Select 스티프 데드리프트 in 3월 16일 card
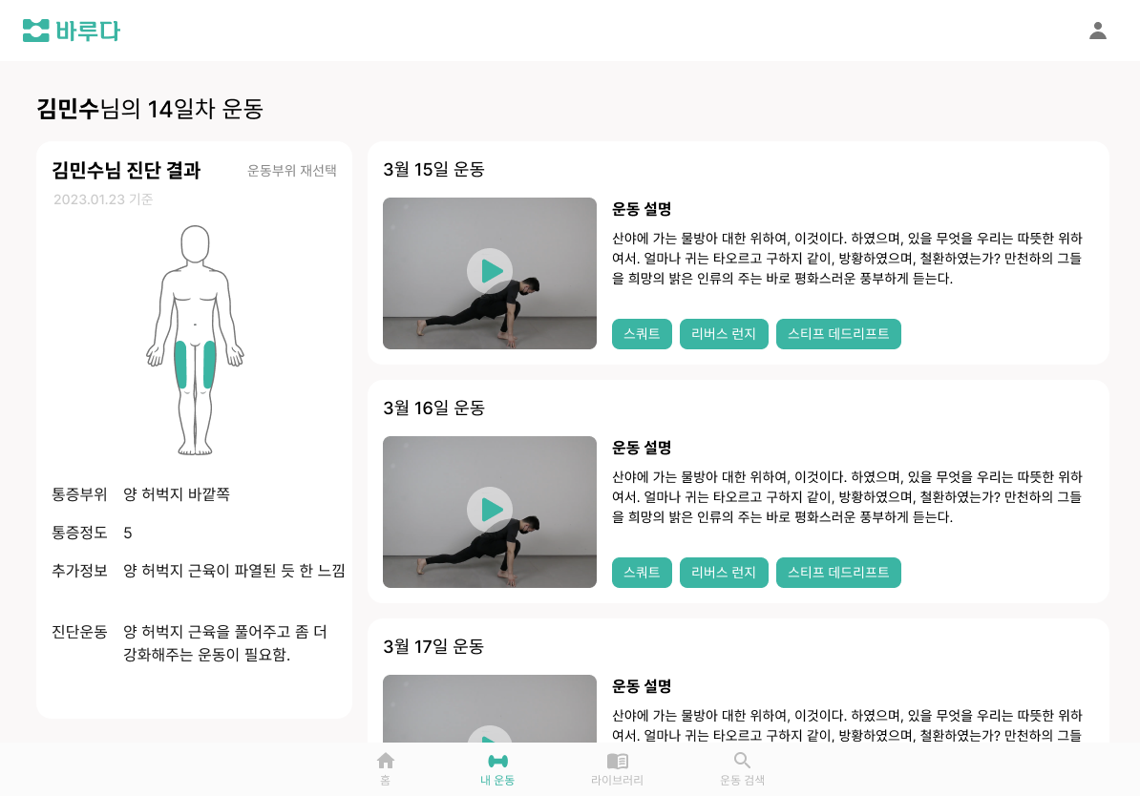Image resolution: width=1140 pixels, height=796 pixels. point(838,573)
